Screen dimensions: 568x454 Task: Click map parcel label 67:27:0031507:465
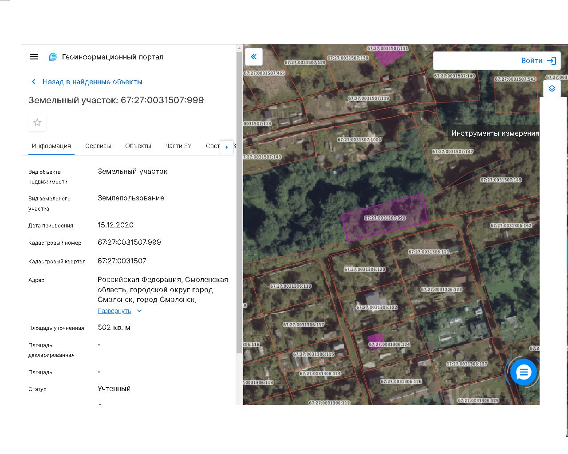tap(264, 73)
